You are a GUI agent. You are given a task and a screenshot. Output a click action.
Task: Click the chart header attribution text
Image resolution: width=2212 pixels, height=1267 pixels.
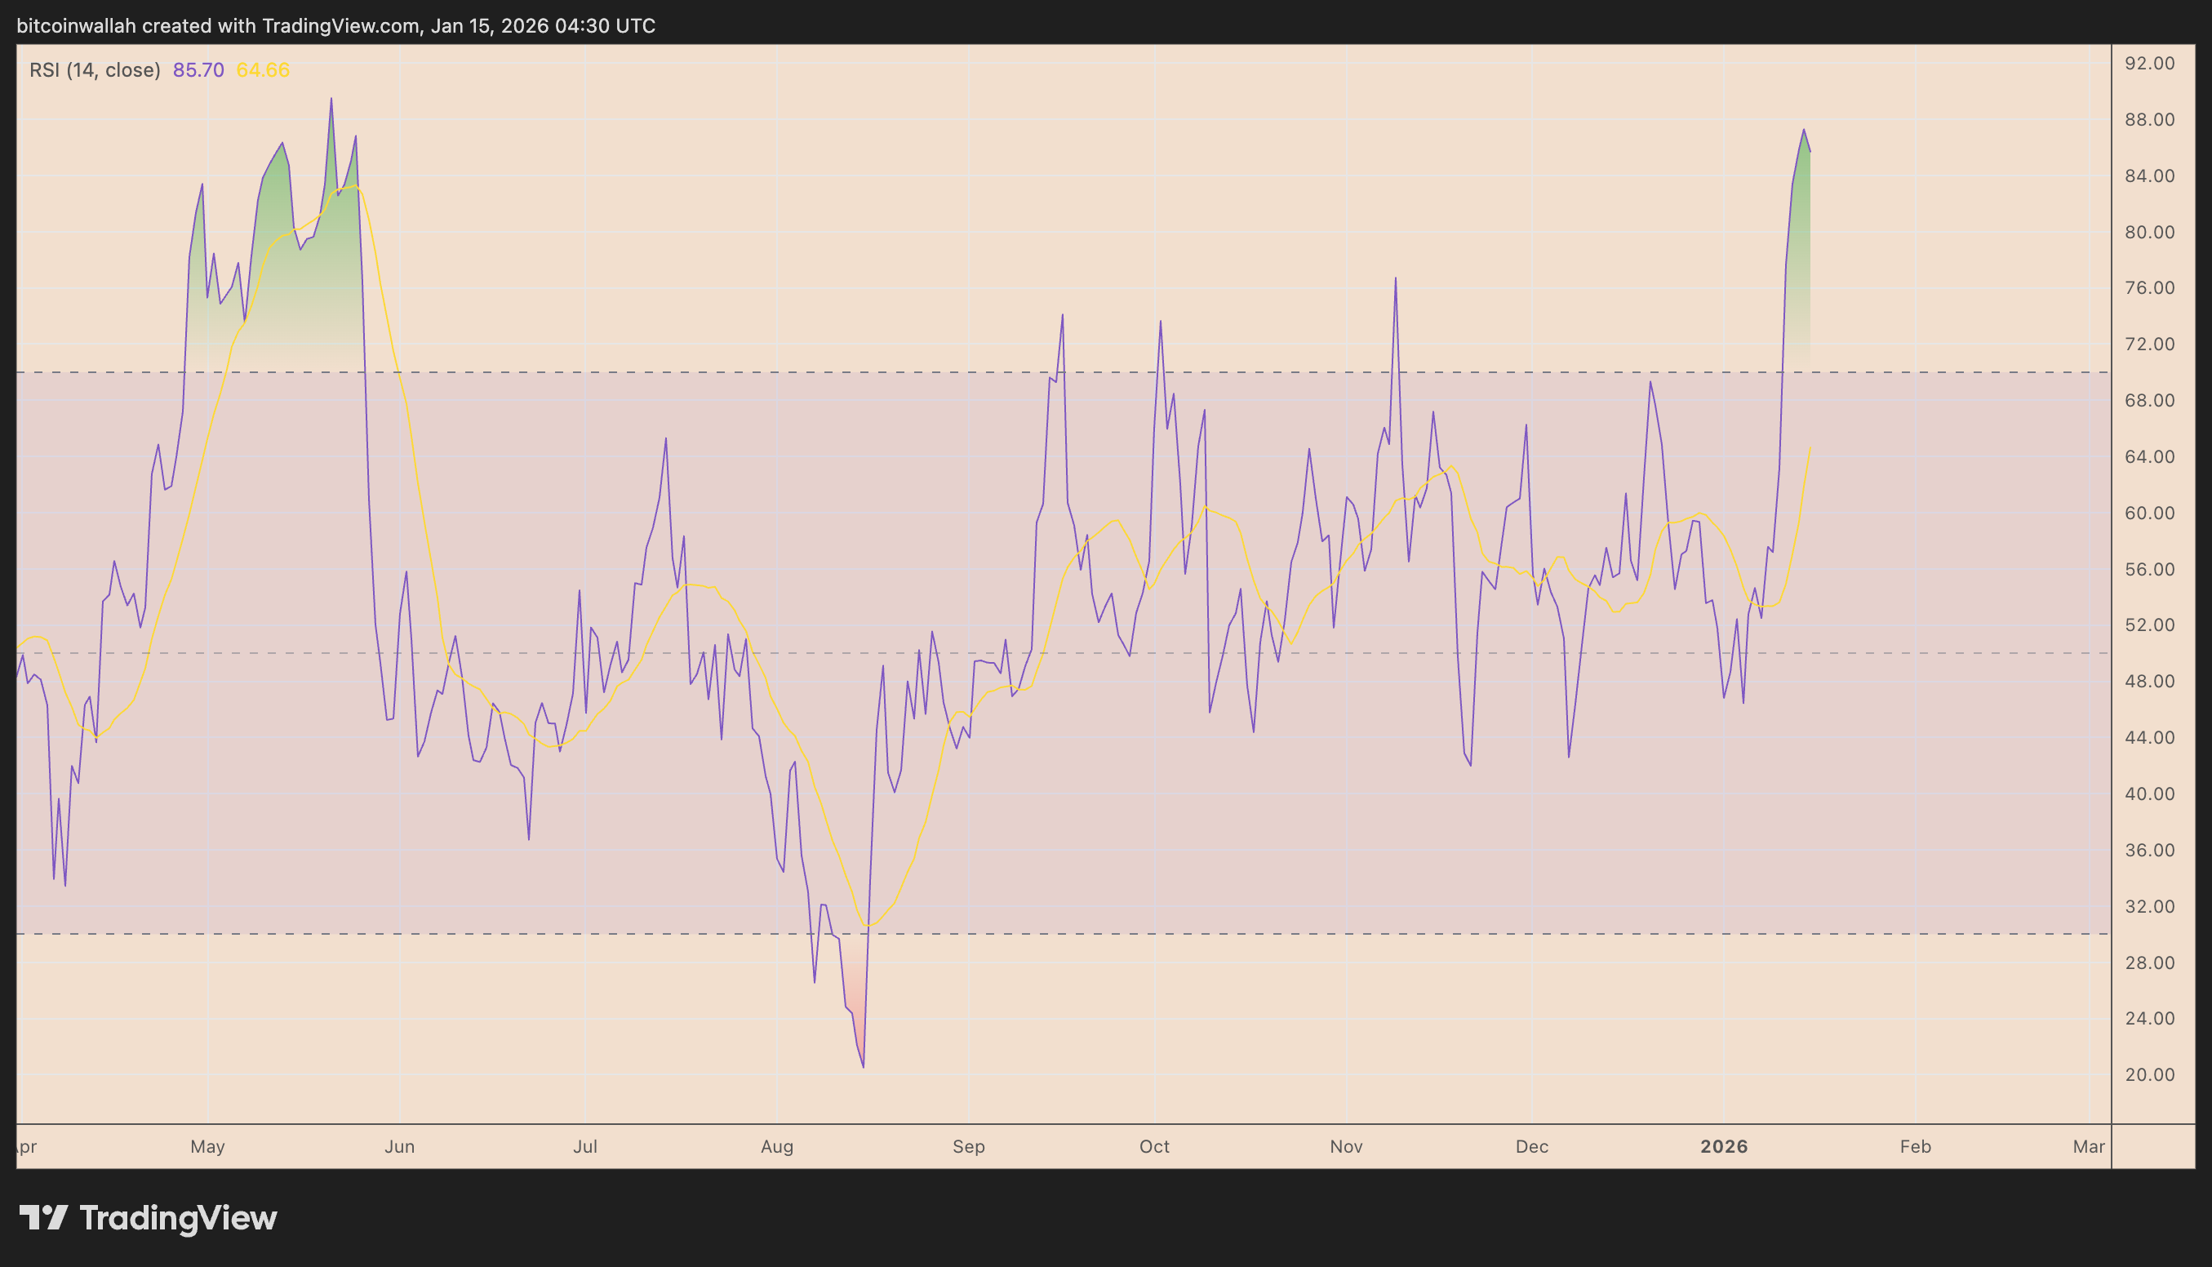click(335, 25)
